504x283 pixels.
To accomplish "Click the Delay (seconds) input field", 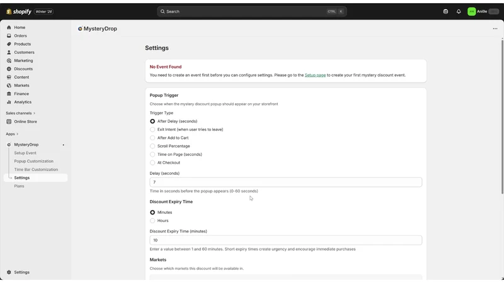I will pyautogui.click(x=286, y=182).
